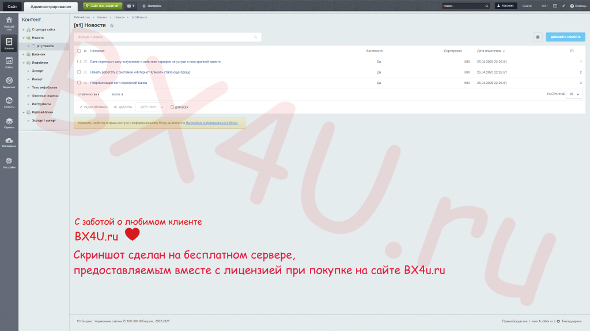590x331 pixels.
Task: Click the Highload-блоки icon in tree
Action: (x=29, y=112)
